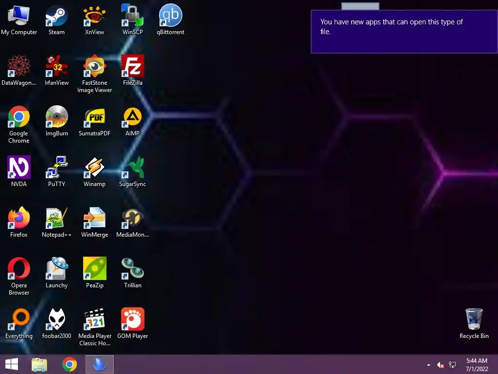Open the Windows Start button
498x374 pixels.
click(12, 364)
